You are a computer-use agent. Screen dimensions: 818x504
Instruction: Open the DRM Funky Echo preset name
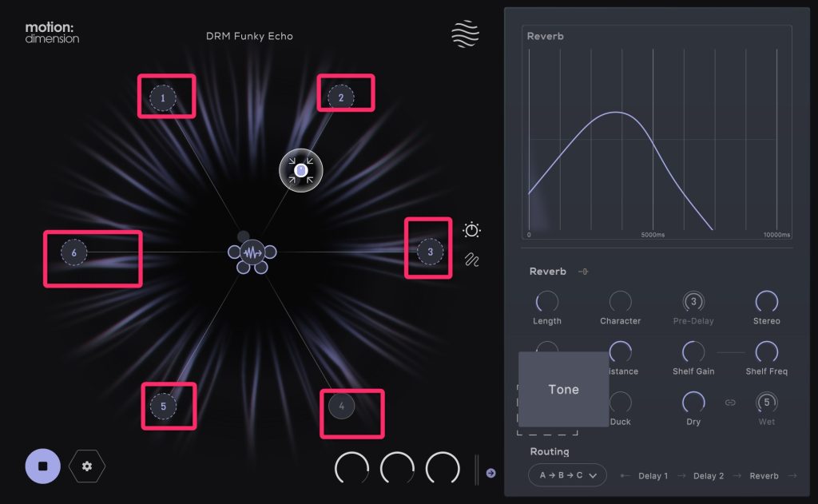pyautogui.click(x=249, y=36)
